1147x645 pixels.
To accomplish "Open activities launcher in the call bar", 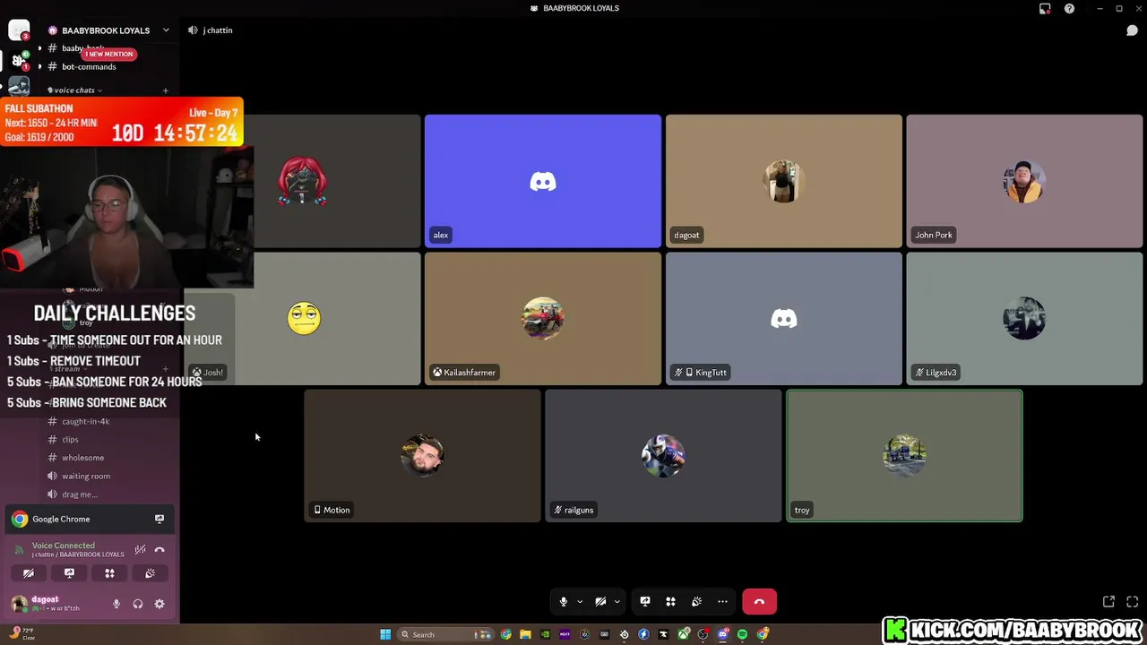I will point(670,602).
